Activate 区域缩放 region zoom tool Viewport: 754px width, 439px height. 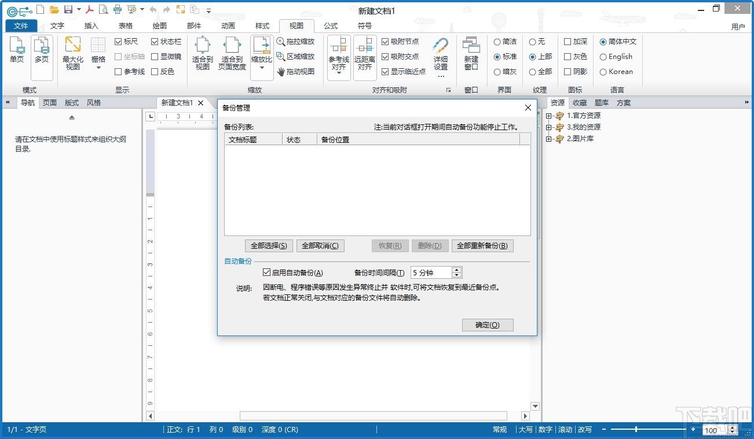[296, 57]
